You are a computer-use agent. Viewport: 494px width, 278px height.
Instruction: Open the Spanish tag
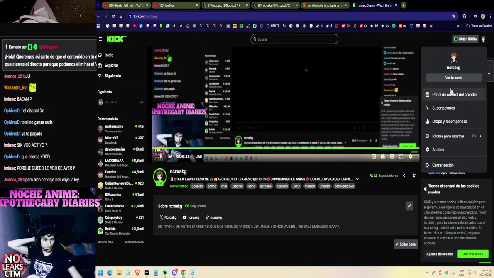point(197,186)
